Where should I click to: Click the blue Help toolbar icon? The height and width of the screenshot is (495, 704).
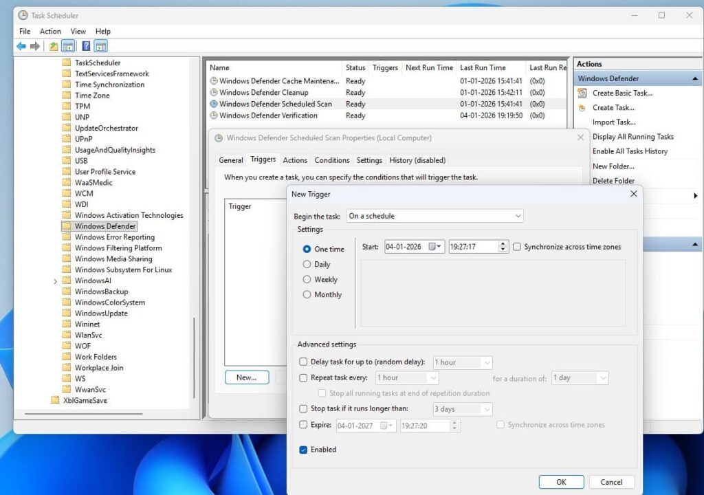click(x=86, y=46)
